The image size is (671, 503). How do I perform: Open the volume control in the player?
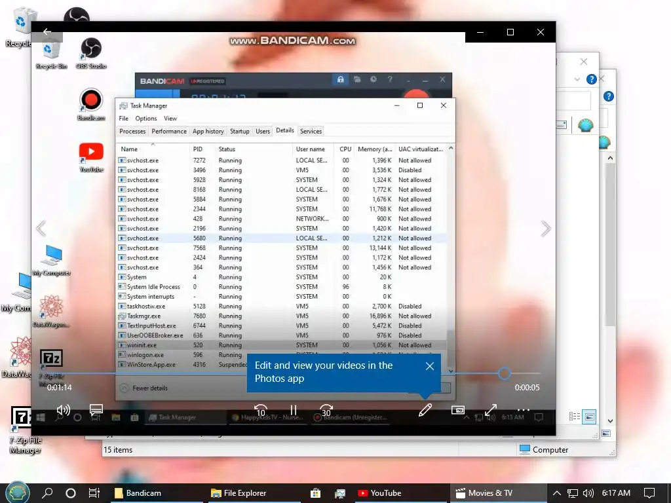pyautogui.click(x=64, y=411)
